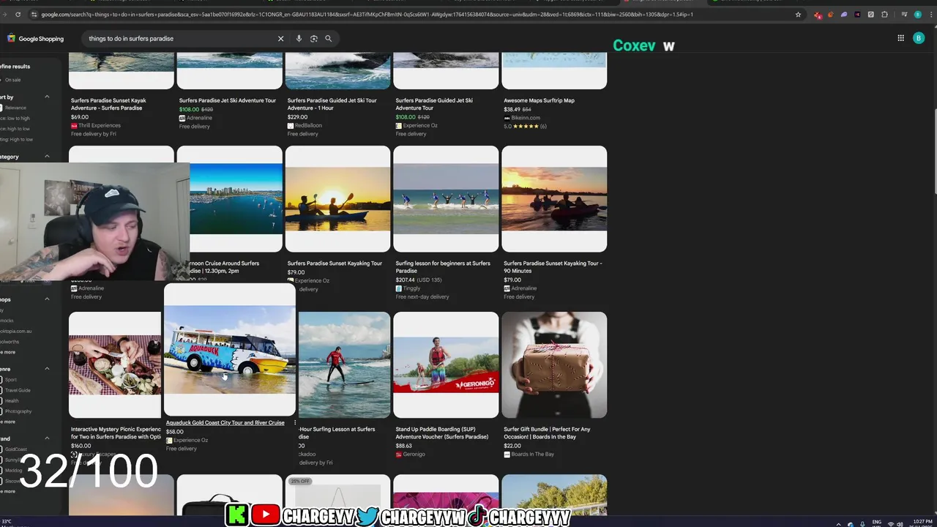Click the Geronigo paddle boarding thumbnail
This screenshot has height=527, width=937.
tap(446, 365)
